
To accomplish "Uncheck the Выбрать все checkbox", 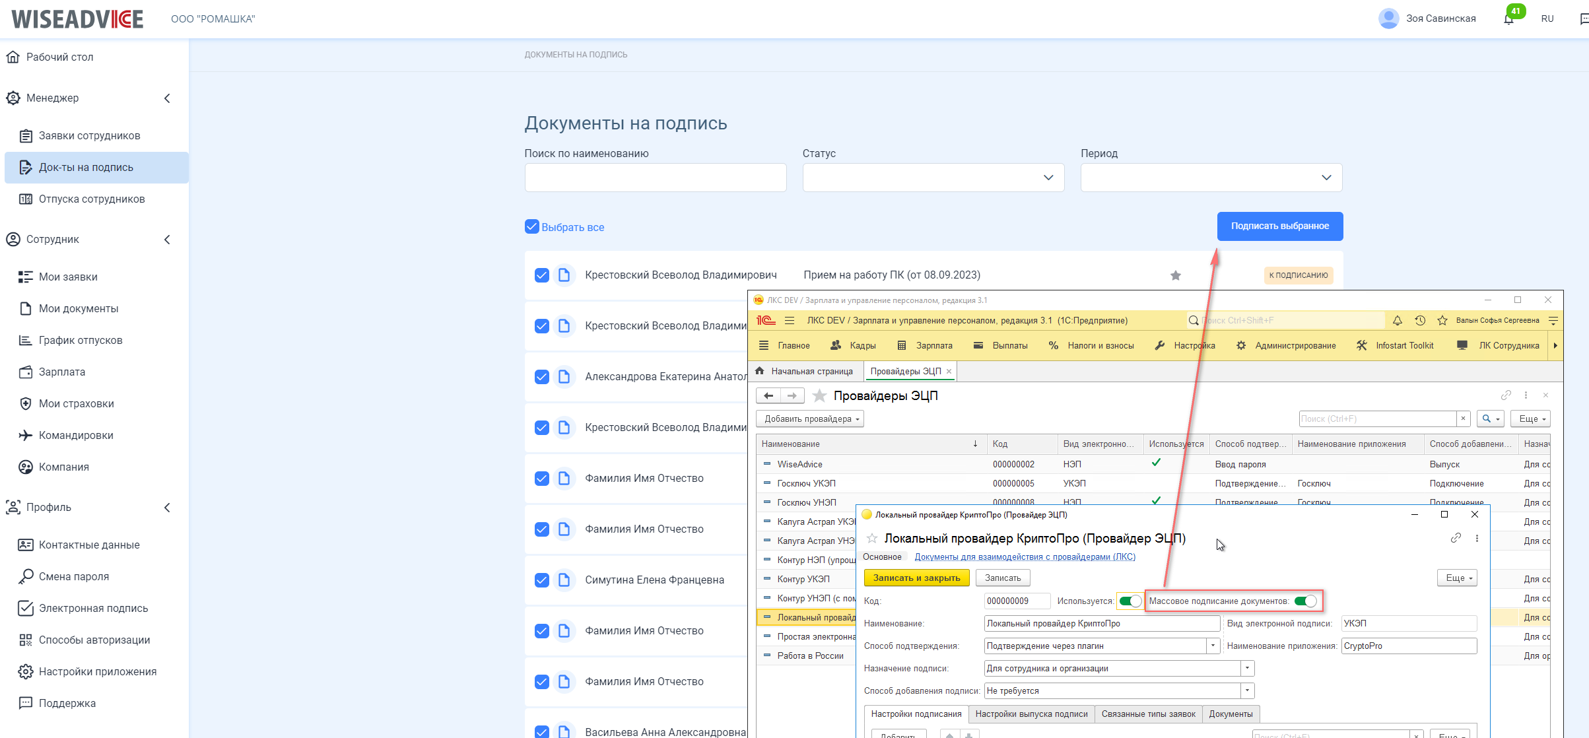I will 532,227.
